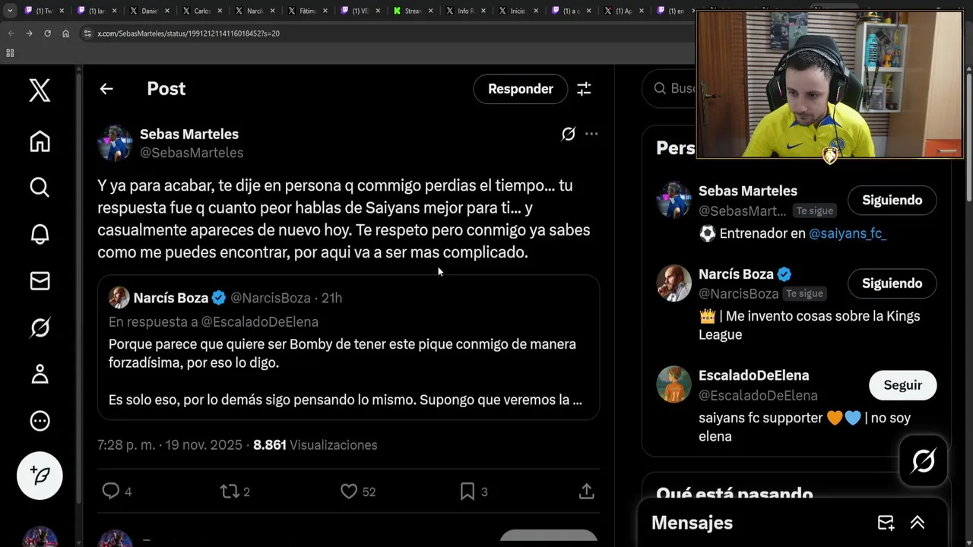
Task: Click Narcís Boza avatar in quoted tweet
Action: tap(119, 298)
